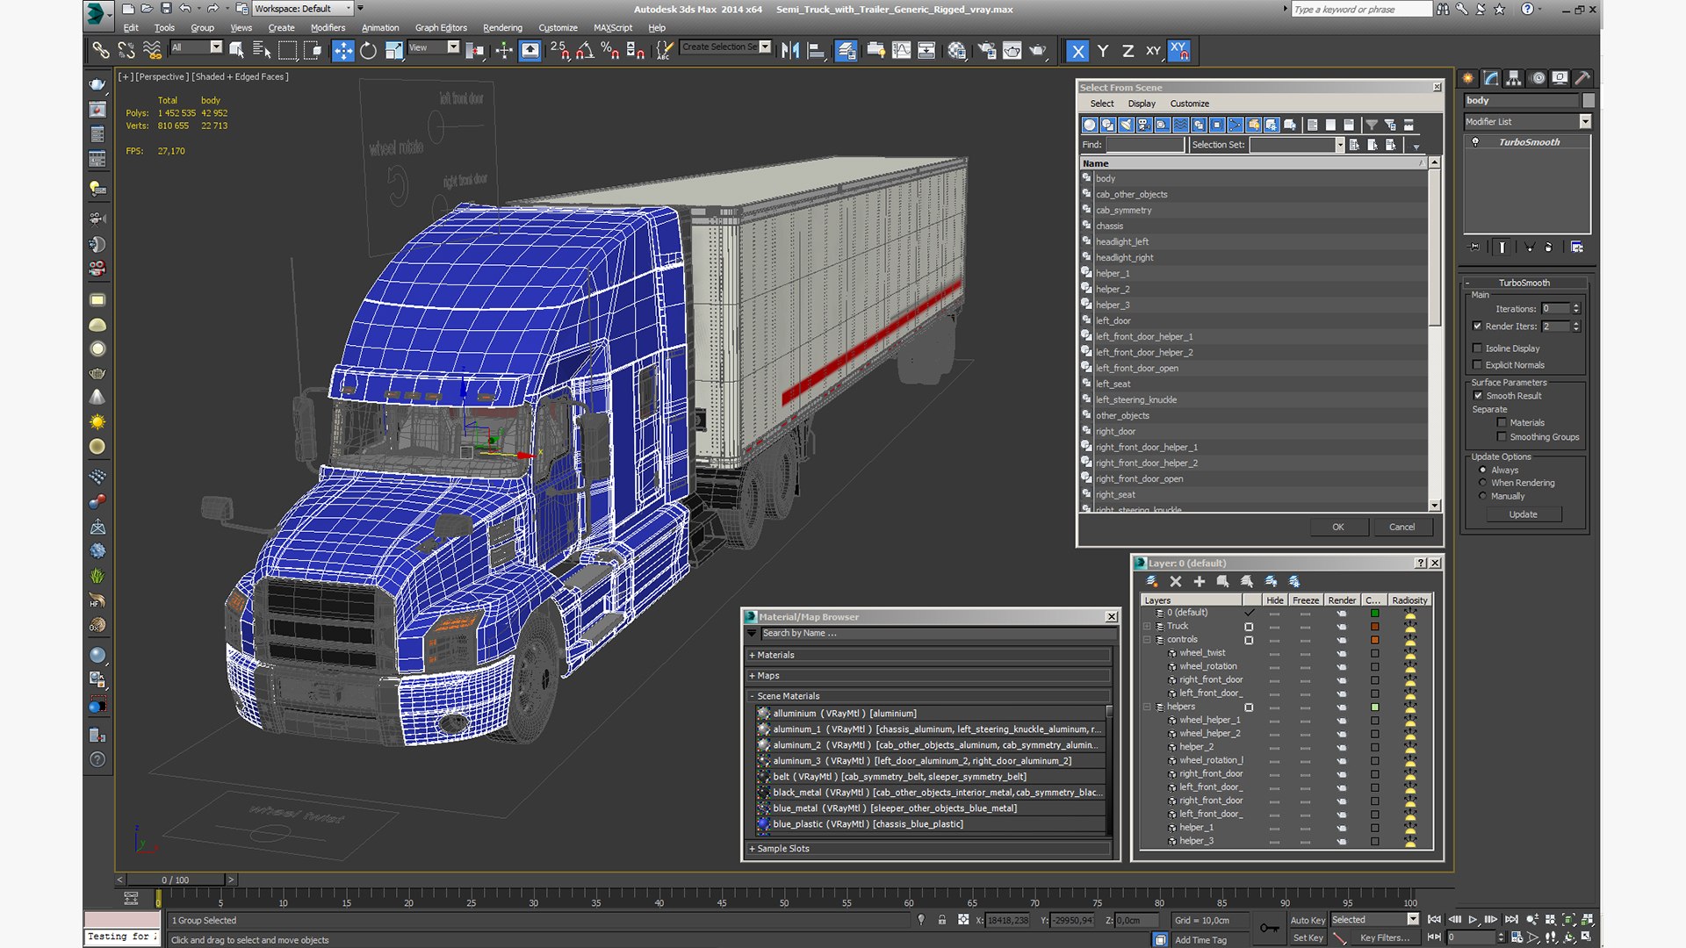Click the Key Mode toggle key icon
Screen dimensions: 1686x948
[1269, 928]
